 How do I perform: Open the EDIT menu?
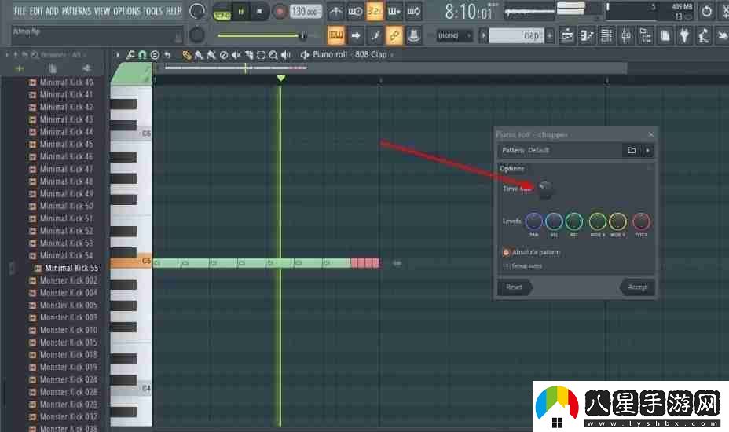click(x=36, y=11)
